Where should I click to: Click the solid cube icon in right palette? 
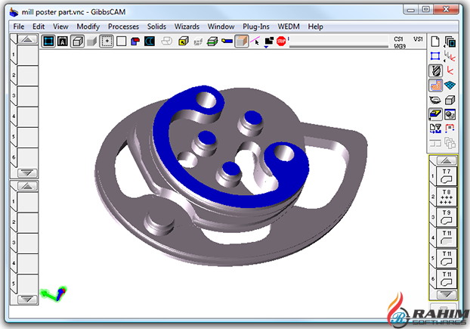450,100
